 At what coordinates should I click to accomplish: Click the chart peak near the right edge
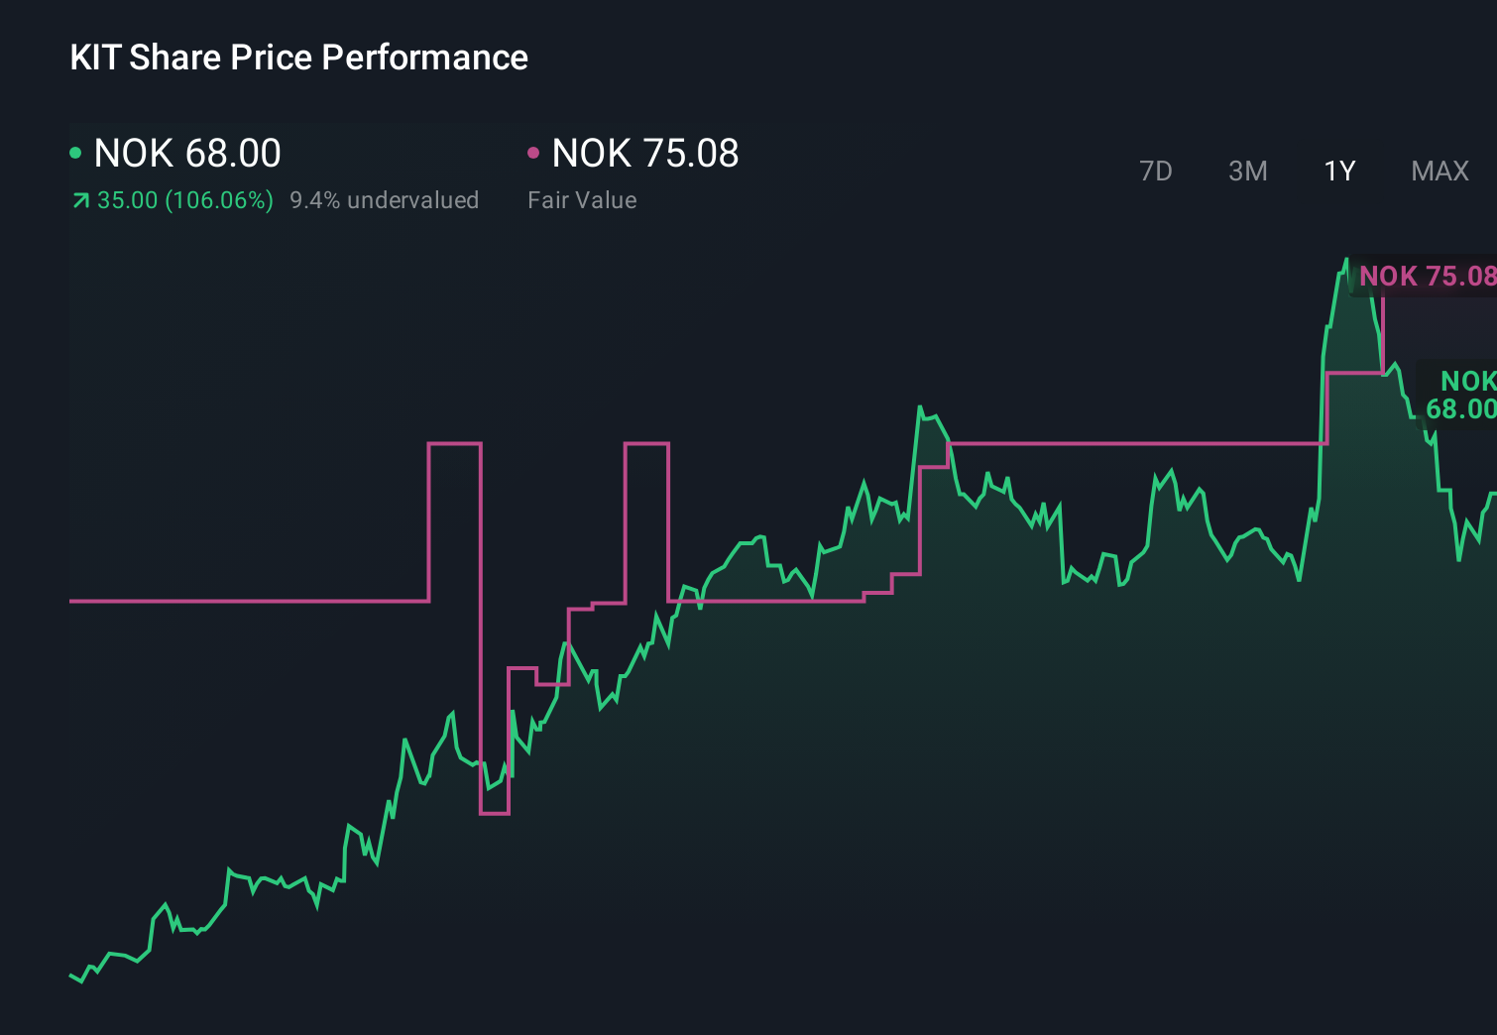(x=1348, y=260)
